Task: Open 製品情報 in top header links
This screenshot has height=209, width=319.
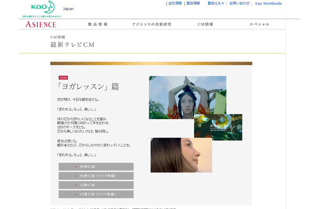Action: (193, 3)
